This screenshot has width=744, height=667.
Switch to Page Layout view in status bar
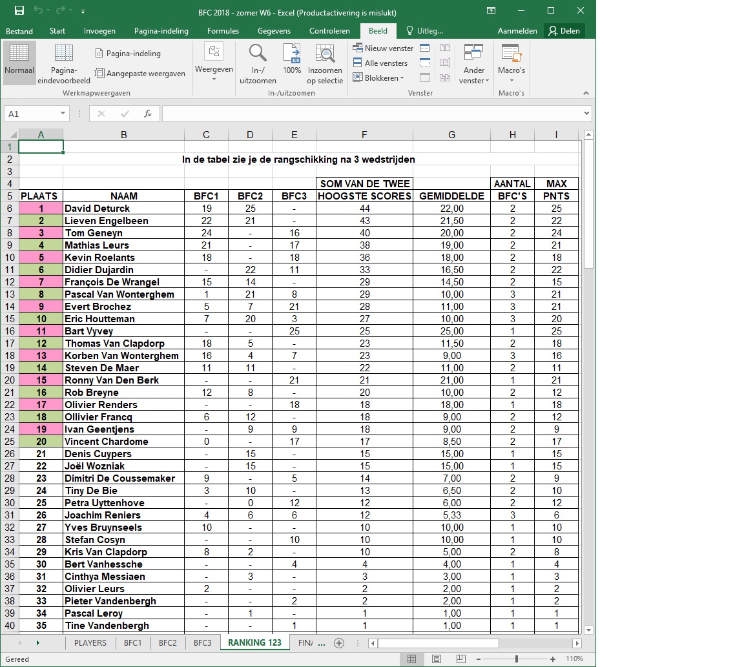(437, 659)
